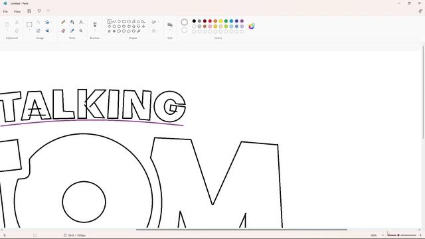
Task: Click the vertical scrollbar on right edge
Action: tap(423, 93)
